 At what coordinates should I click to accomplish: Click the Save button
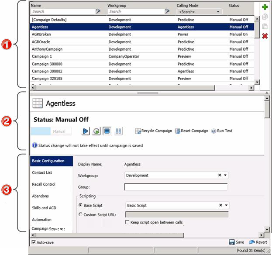[236, 242]
